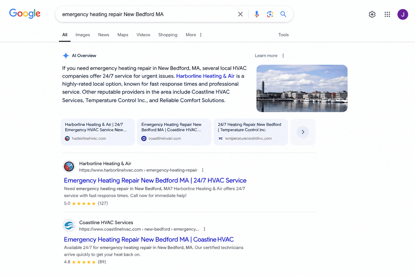
Task: Open Emergency Heating Repair Coastine HVAC result
Action: tap(149, 239)
